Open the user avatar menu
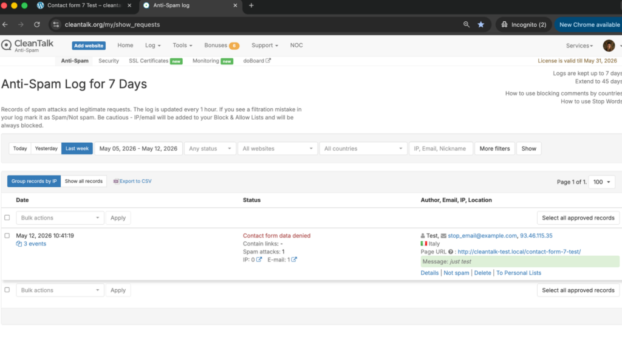 (609, 46)
